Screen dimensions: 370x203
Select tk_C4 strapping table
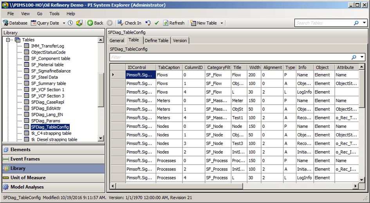[51, 133]
